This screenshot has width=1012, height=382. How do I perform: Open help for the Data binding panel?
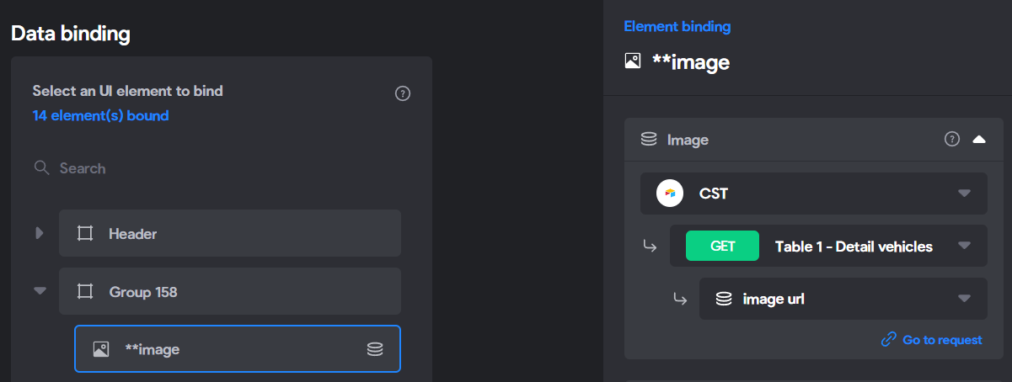click(x=403, y=93)
